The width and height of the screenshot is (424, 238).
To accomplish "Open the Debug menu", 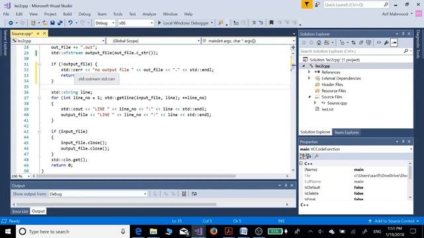I will pos(84,14).
